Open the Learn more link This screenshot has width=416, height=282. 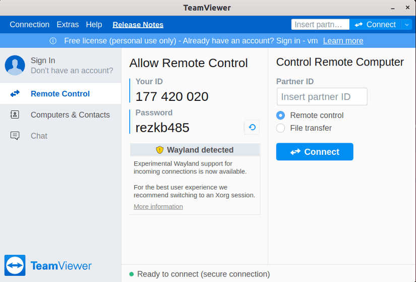[343, 41]
